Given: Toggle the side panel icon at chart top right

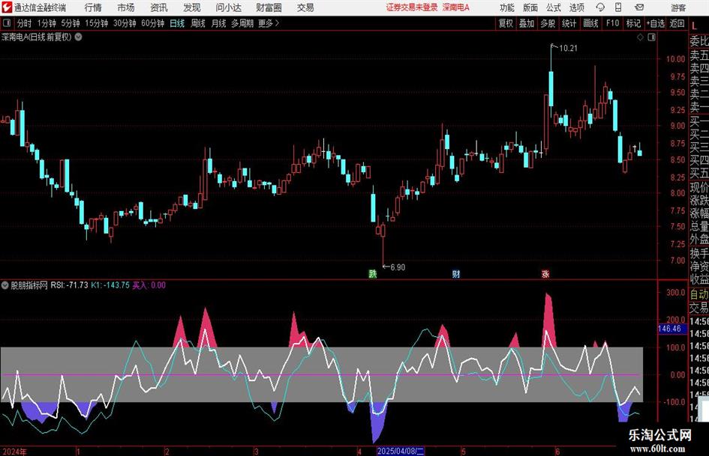Looking at the screenshot, I should [651, 37].
